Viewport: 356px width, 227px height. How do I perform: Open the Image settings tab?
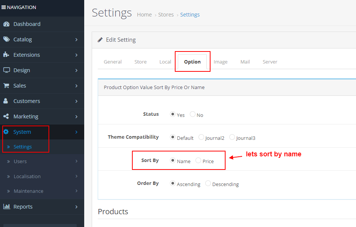pos(221,62)
